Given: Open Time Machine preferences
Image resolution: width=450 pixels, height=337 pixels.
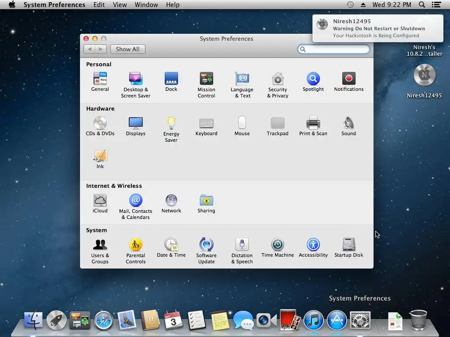Looking at the screenshot, I should point(278,248).
